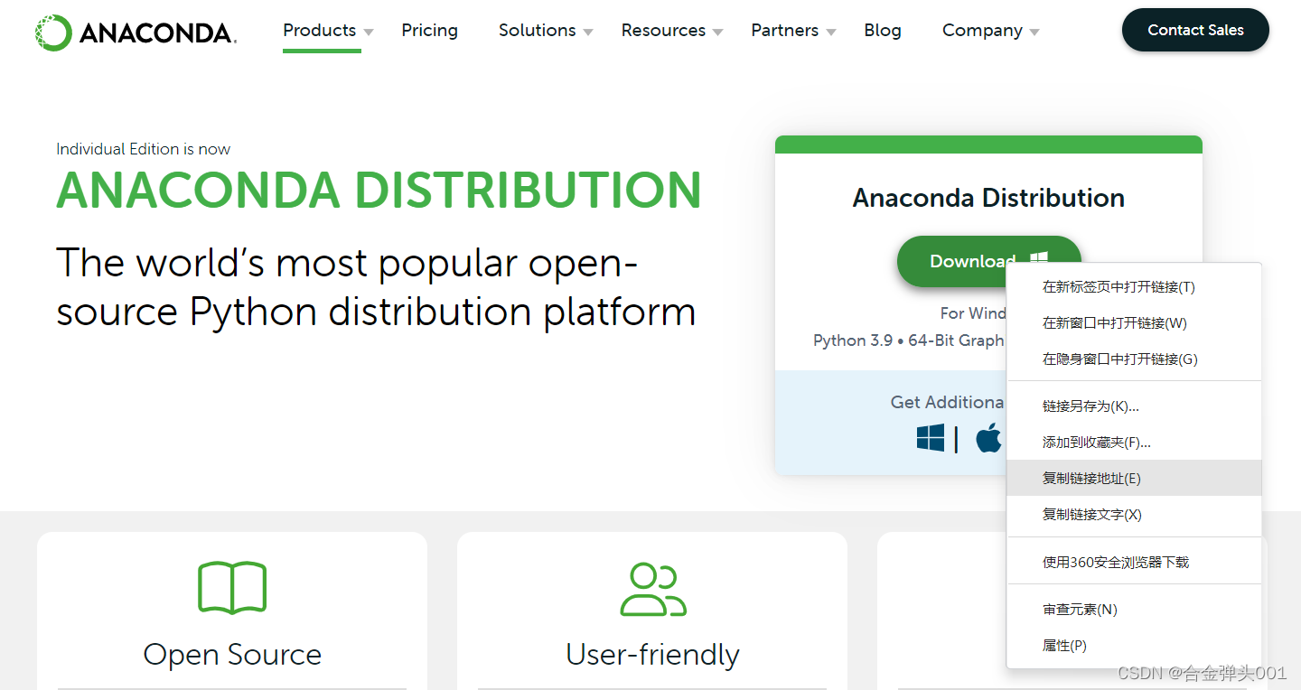Select 复制链接地址(E) from the context menu
This screenshot has height=690, width=1301.
tap(1134, 478)
